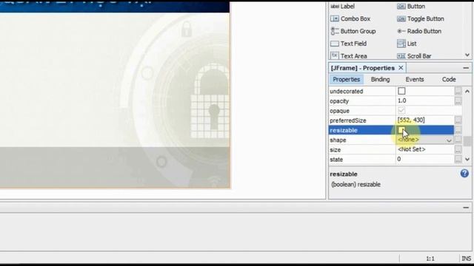
Task: Open the size property editor ellipsis
Action: pos(458,149)
